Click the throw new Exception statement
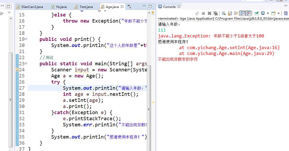 (105, 21)
